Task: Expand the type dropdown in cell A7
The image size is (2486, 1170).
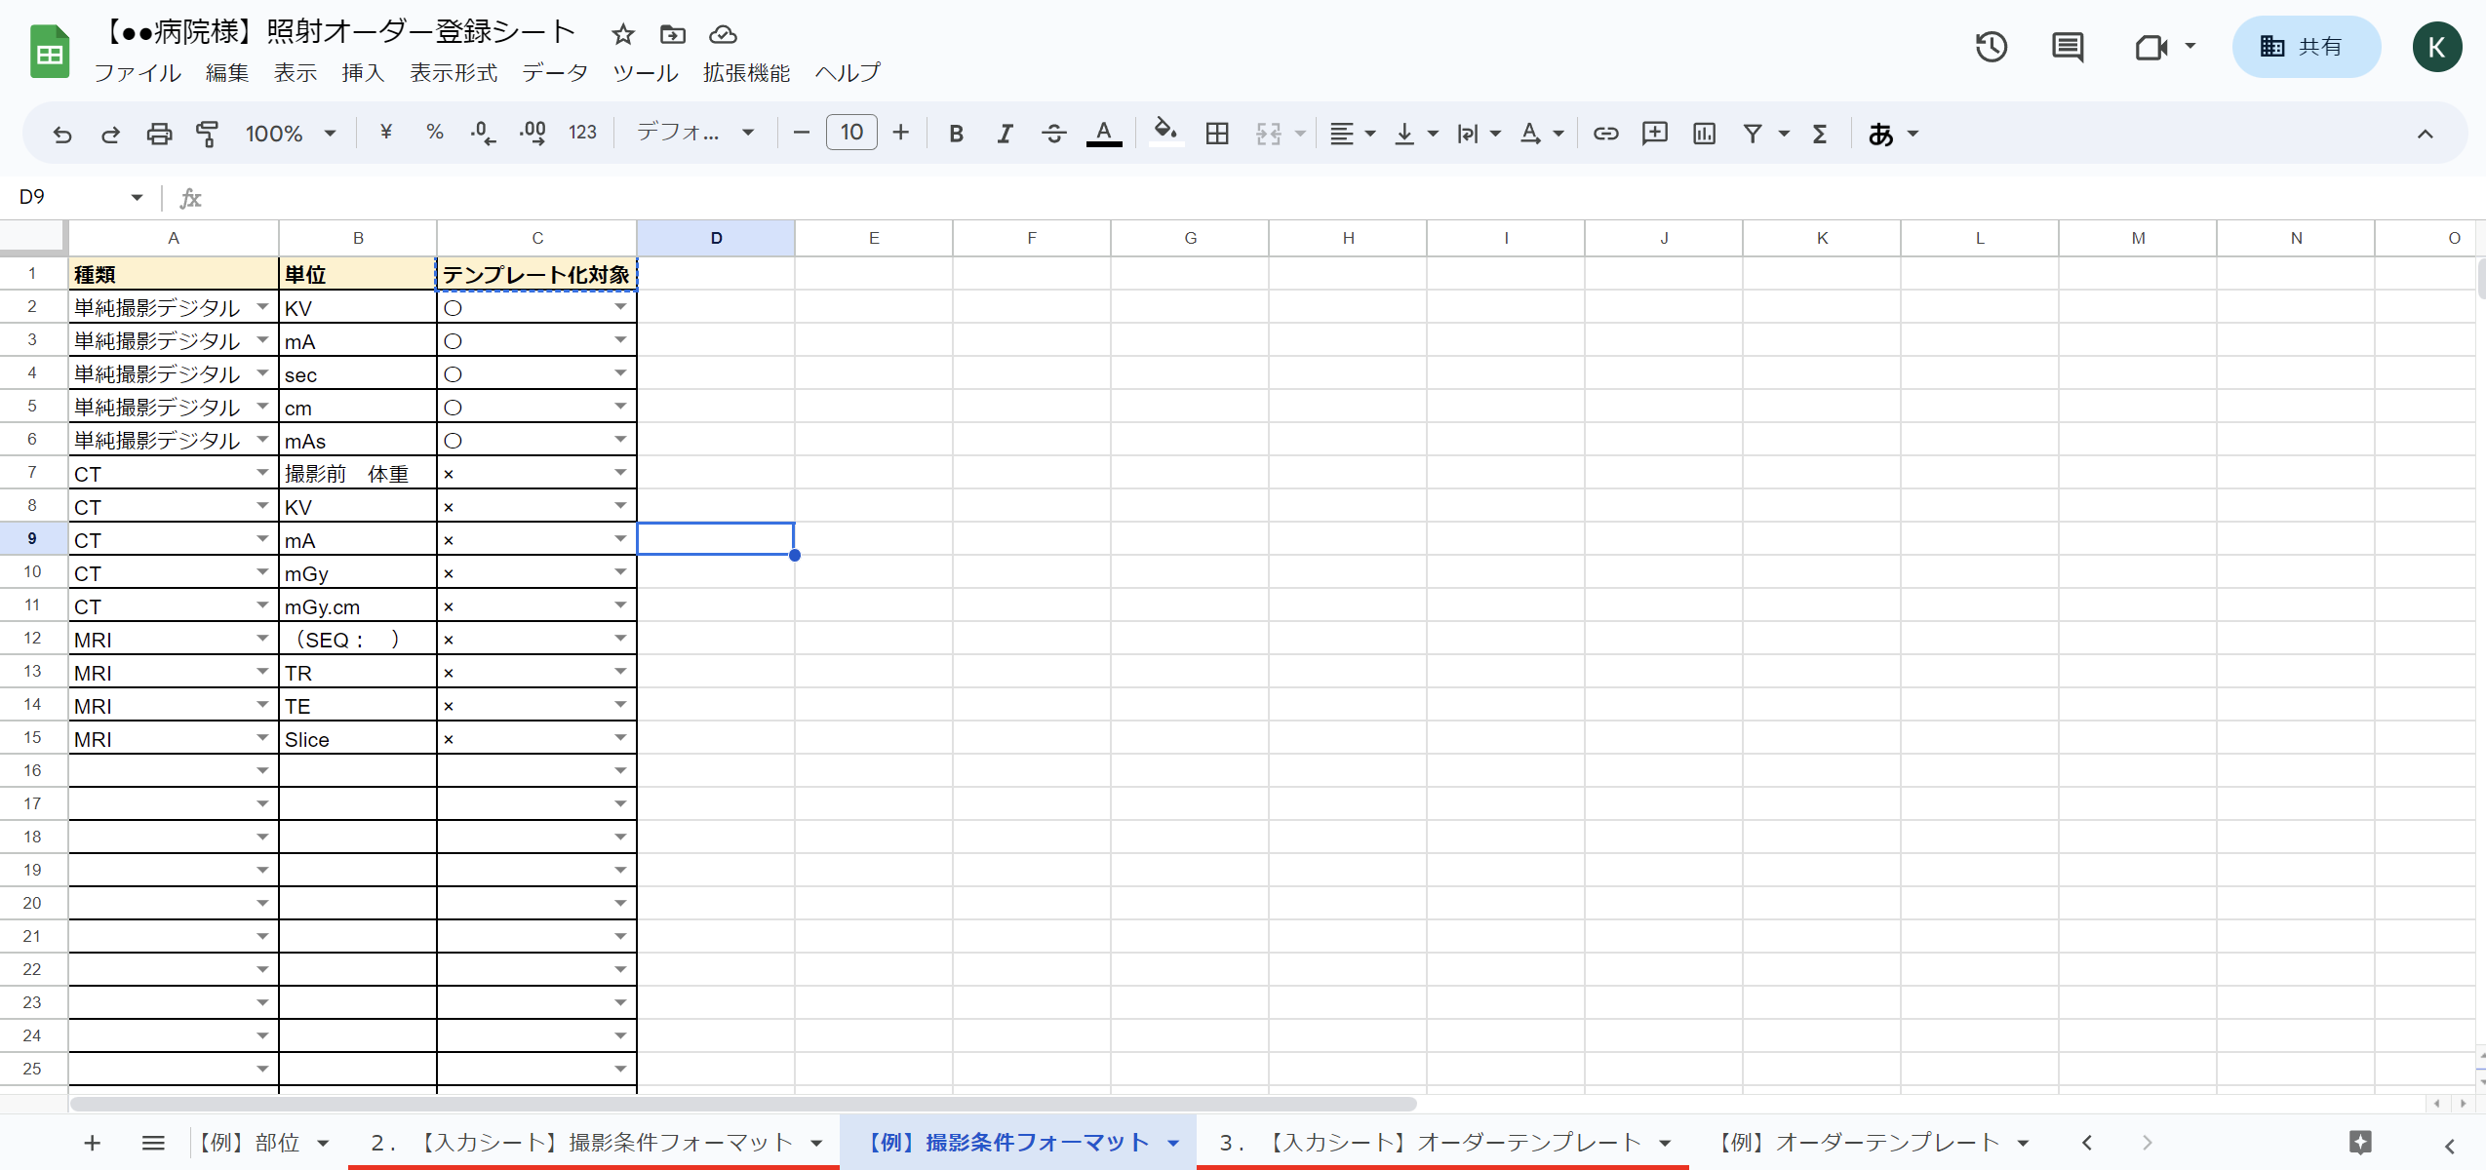Action: click(x=262, y=473)
